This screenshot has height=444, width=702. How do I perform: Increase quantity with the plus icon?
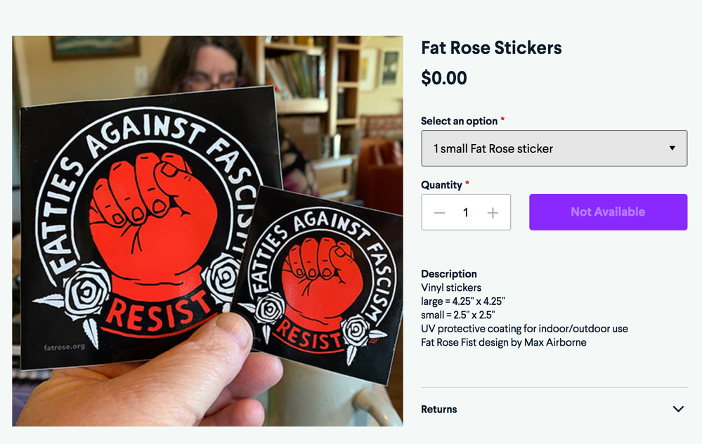(x=493, y=213)
